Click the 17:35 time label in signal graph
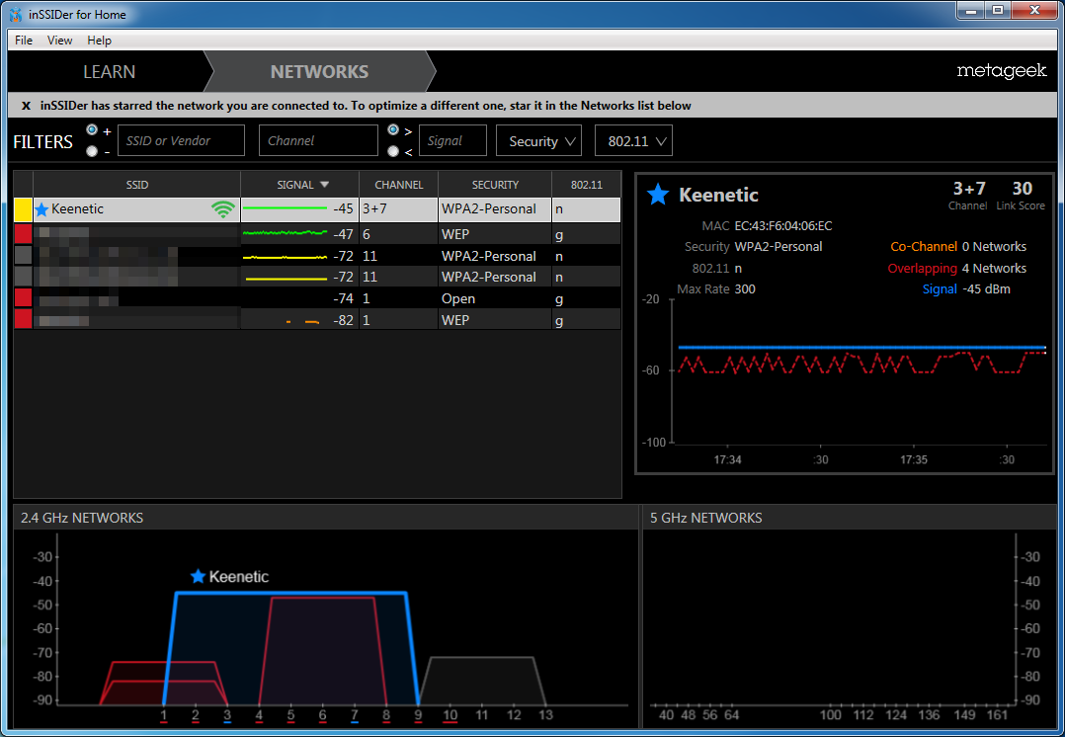The width and height of the screenshot is (1065, 737). [x=914, y=459]
